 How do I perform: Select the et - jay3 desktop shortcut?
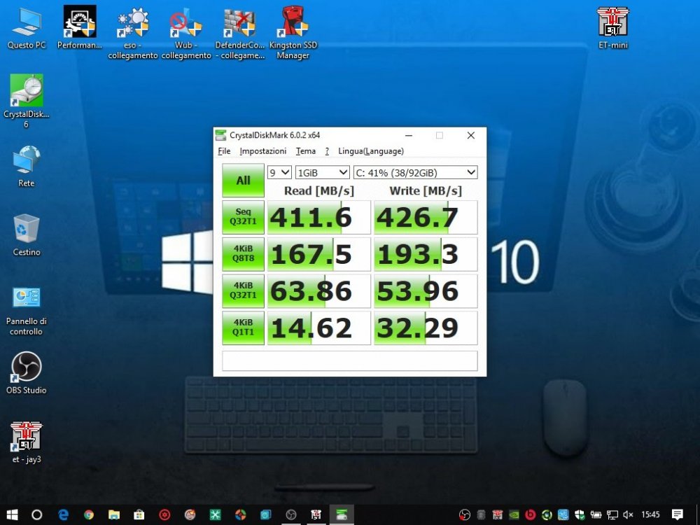click(27, 442)
